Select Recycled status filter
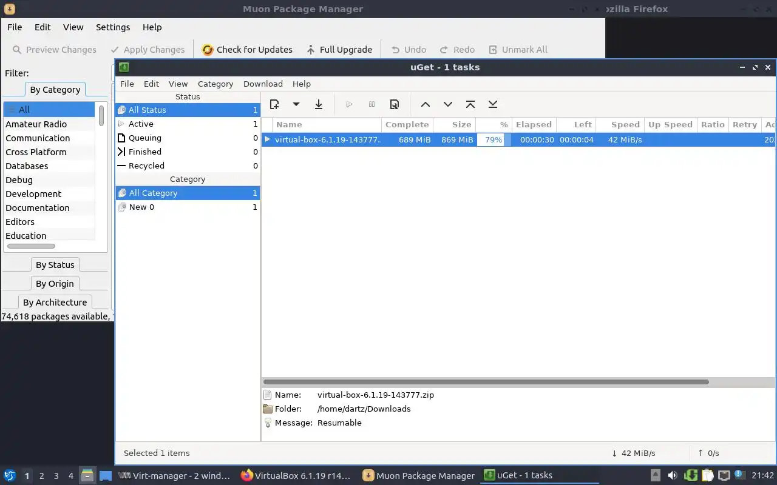The height and width of the screenshot is (485, 777). pos(188,166)
